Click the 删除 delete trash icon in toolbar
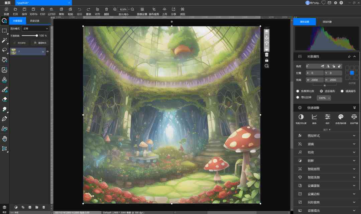361x214 pixels. coord(106,9)
